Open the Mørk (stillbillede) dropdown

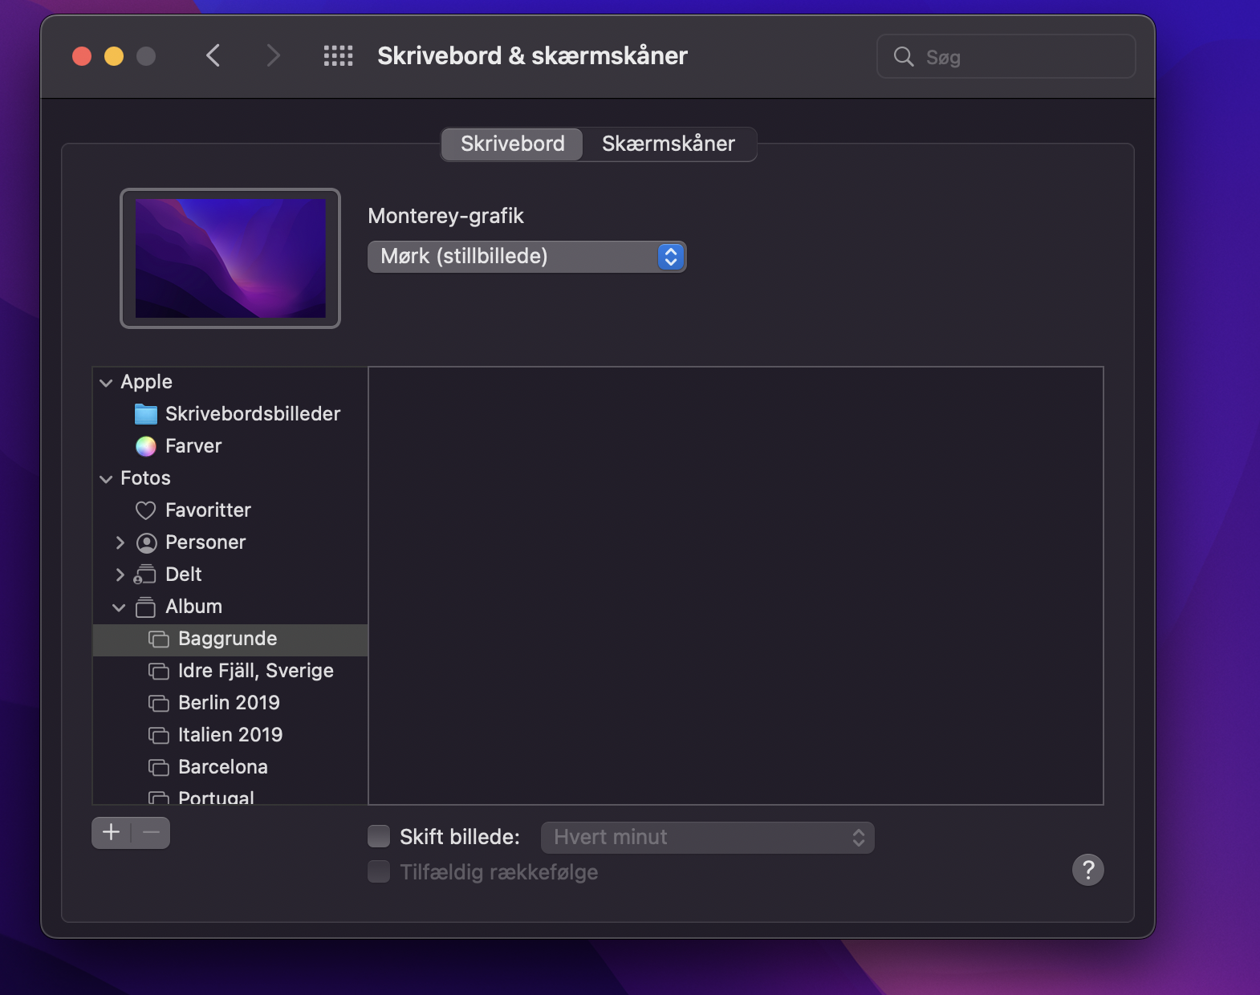(527, 257)
